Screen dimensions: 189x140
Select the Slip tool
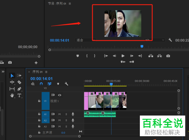click(12, 89)
